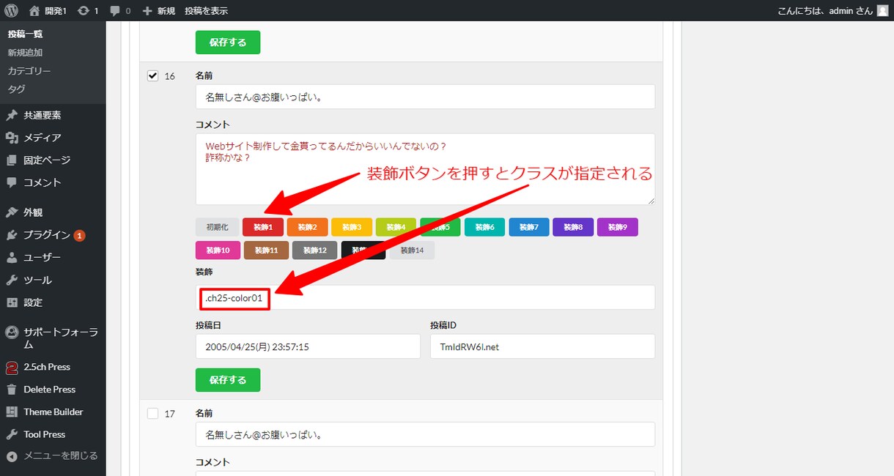
Task: Click the 2.5ch Press logo icon
Action: click(x=12, y=367)
